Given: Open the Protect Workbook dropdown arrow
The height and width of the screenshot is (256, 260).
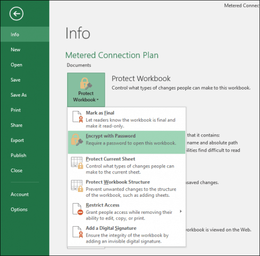Looking at the screenshot, I should [x=98, y=100].
